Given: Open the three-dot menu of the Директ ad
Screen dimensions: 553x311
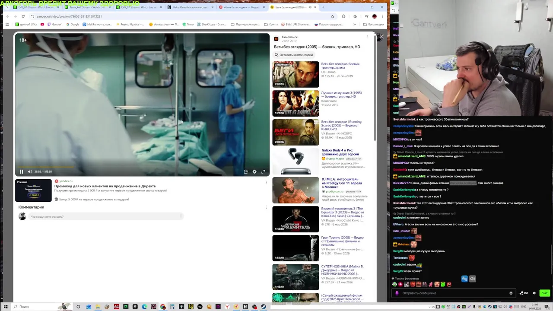Looking at the screenshot, I should [266, 183].
